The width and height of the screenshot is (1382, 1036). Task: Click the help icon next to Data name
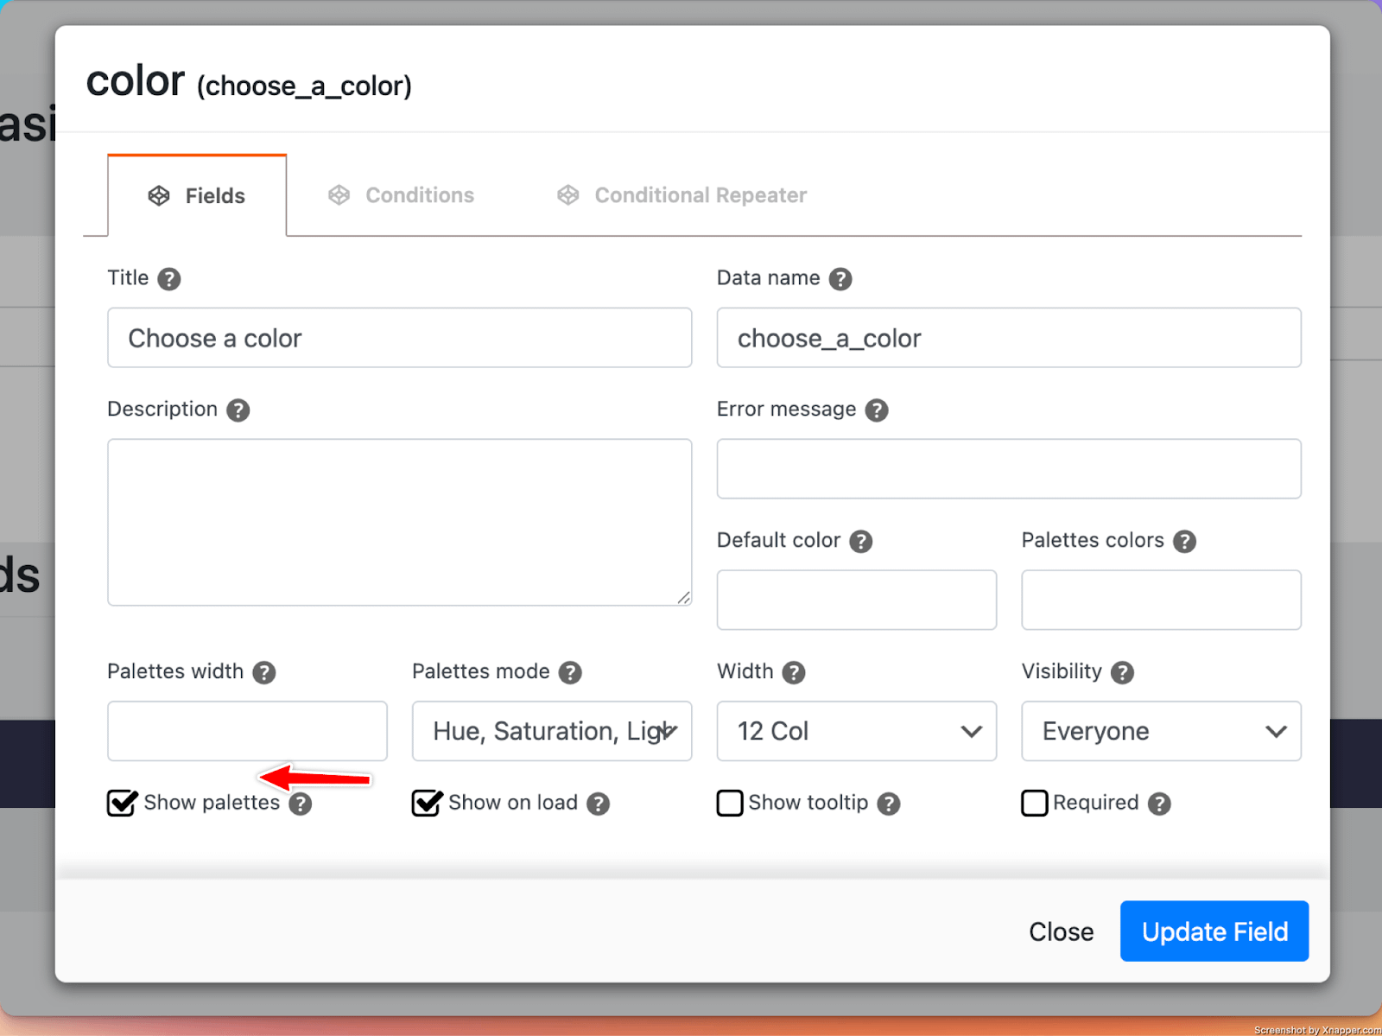tap(840, 279)
